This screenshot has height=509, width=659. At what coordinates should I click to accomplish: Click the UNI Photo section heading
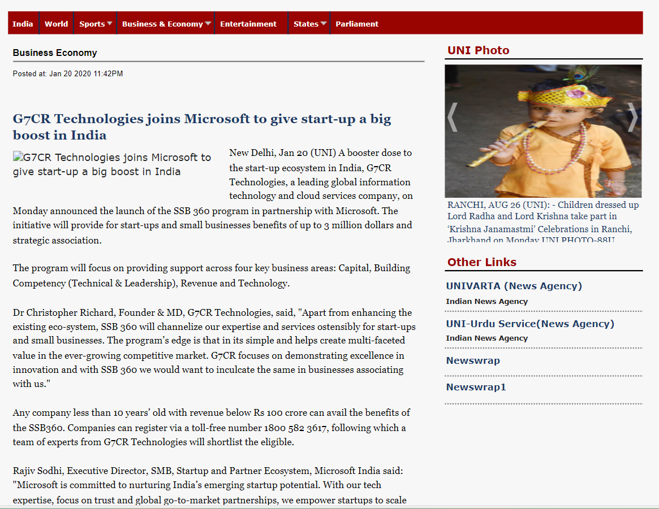478,50
